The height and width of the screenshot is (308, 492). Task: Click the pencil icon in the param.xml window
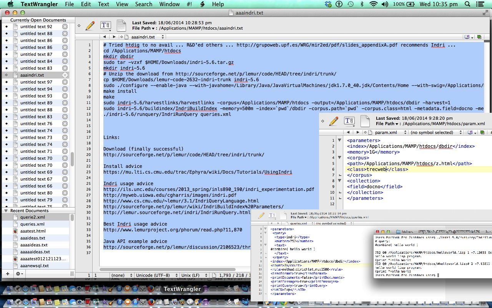(334, 121)
